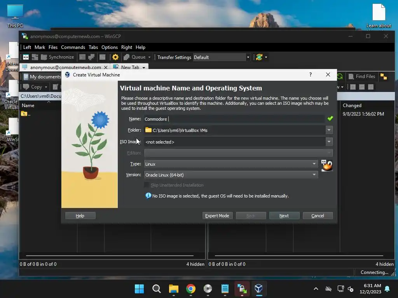398x298 pixels.
Task: Open the ISO Image dropdown
Action: tap(329, 142)
